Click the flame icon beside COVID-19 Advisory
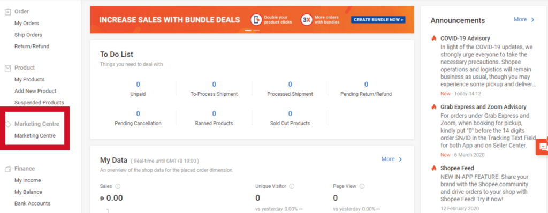 pyautogui.click(x=434, y=39)
